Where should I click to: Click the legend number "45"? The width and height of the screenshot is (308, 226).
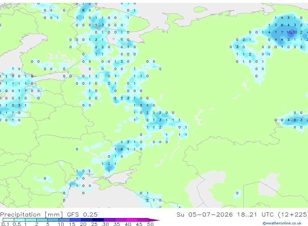[139, 224]
